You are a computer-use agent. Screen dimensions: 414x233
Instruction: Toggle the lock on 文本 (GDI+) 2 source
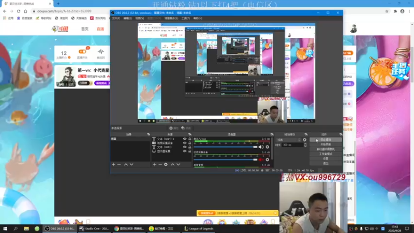pyautogui.click(x=189, y=139)
